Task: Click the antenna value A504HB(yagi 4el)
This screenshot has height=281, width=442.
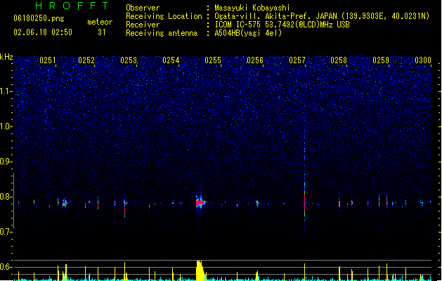Action: [248, 33]
